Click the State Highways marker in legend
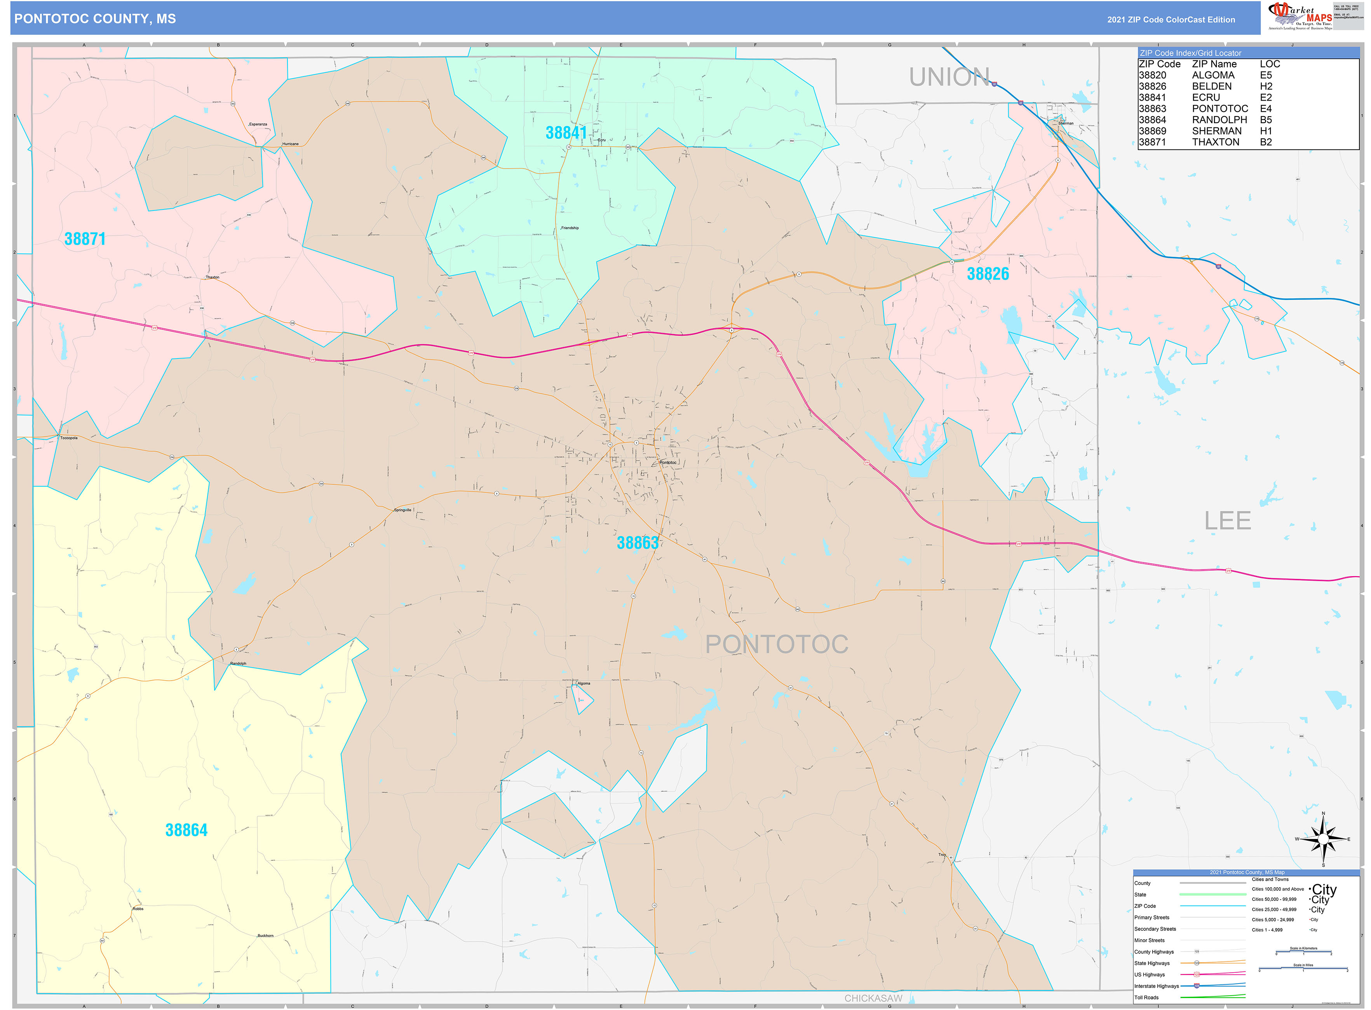Image resolution: width=1371 pixels, height=1010 pixels. (1197, 963)
